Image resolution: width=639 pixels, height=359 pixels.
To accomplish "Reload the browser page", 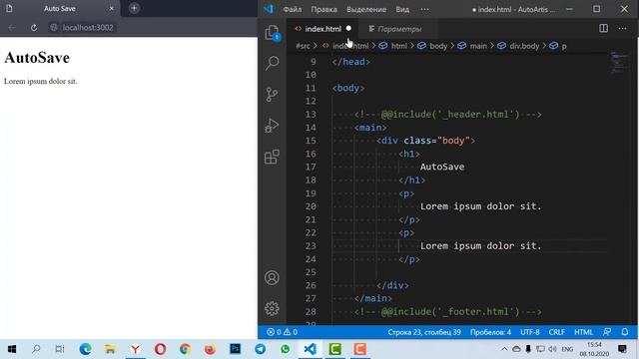I will click(34, 27).
